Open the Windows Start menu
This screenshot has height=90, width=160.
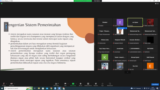[2, 88]
